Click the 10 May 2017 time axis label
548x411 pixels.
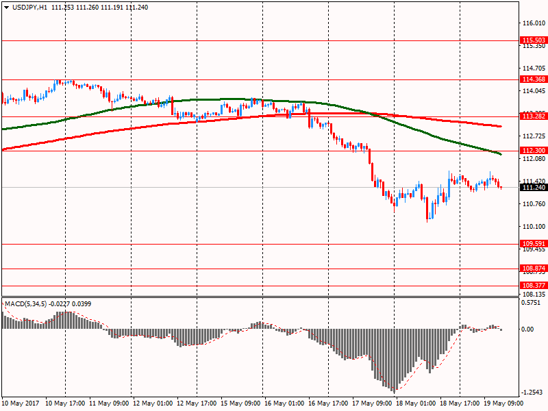pos(21,403)
